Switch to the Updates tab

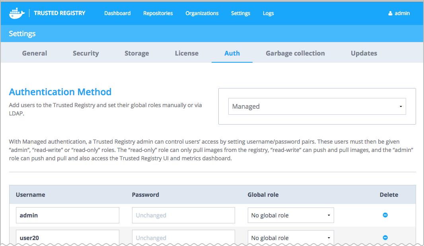[x=364, y=53]
